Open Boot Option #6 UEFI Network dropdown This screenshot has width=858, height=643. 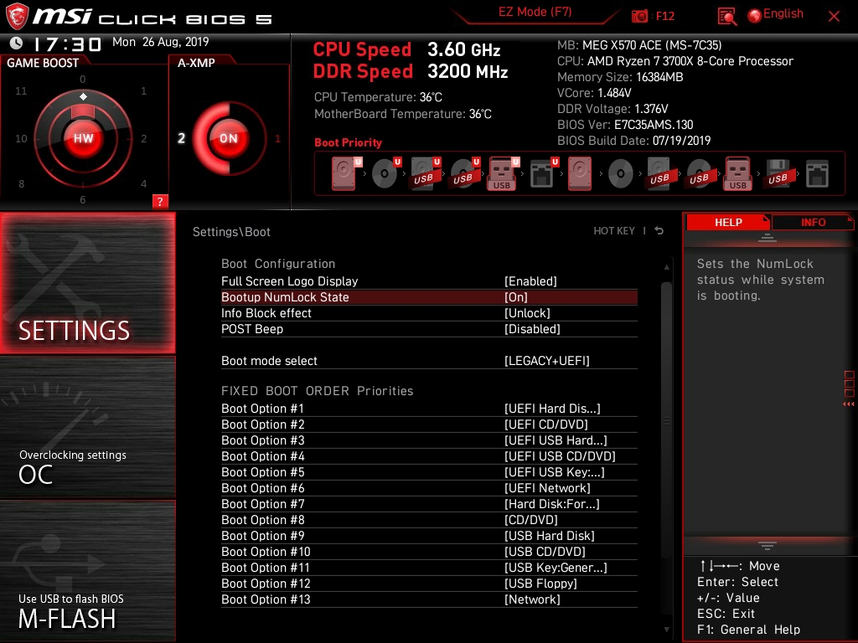pyautogui.click(x=547, y=488)
